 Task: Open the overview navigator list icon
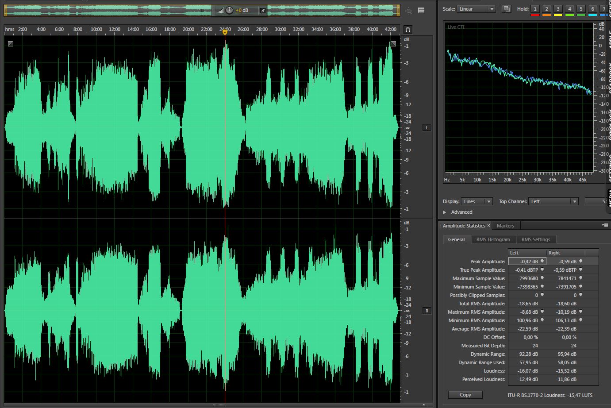421,11
